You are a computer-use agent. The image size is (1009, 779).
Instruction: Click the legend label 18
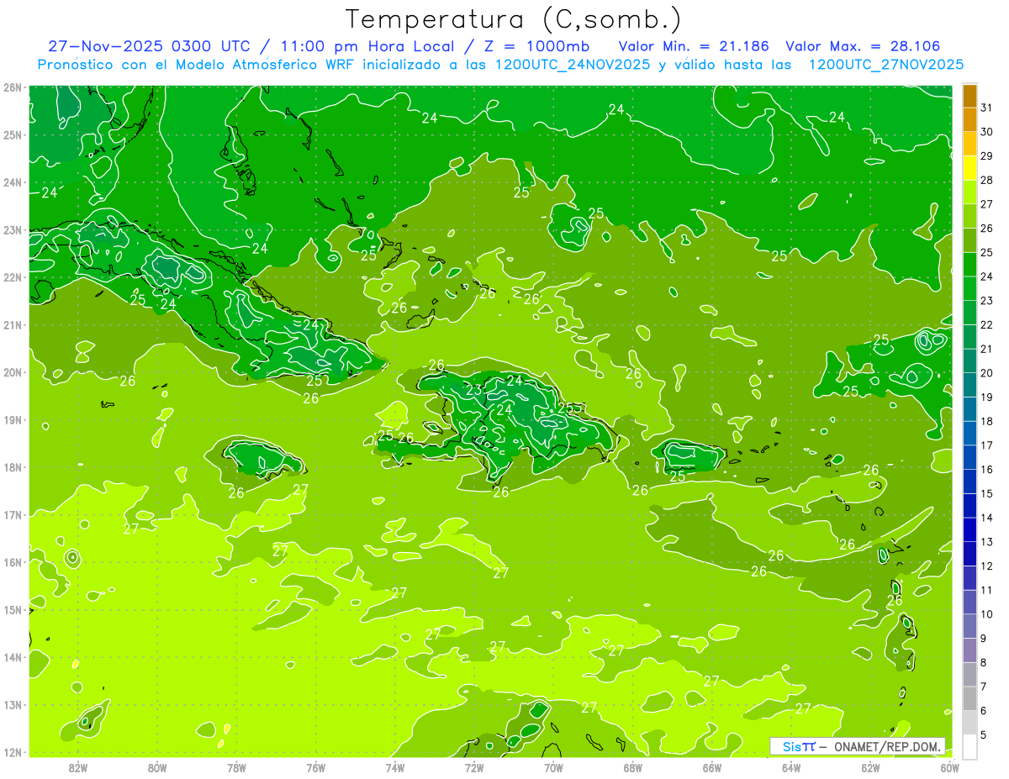click(987, 421)
